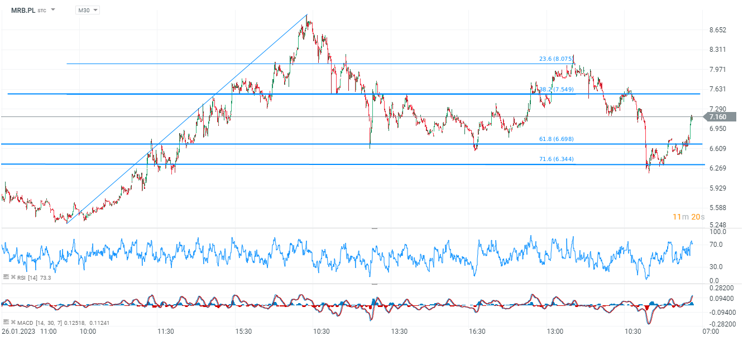
Task: Click the 26.01.2023 11:00 date on time axis
Action: pyautogui.click(x=28, y=331)
